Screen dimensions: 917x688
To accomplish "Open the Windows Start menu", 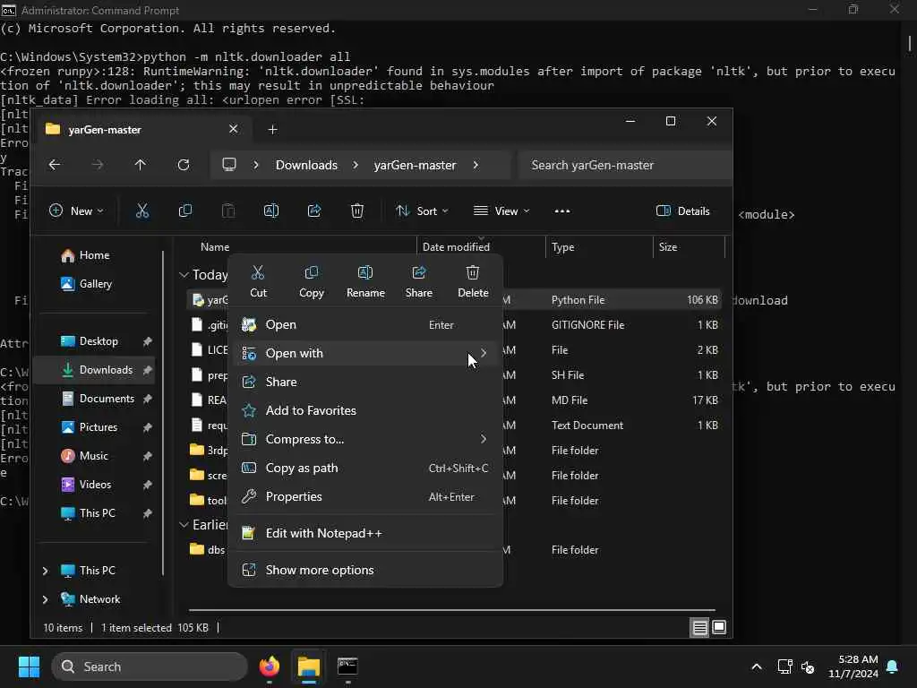I will [x=29, y=666].
